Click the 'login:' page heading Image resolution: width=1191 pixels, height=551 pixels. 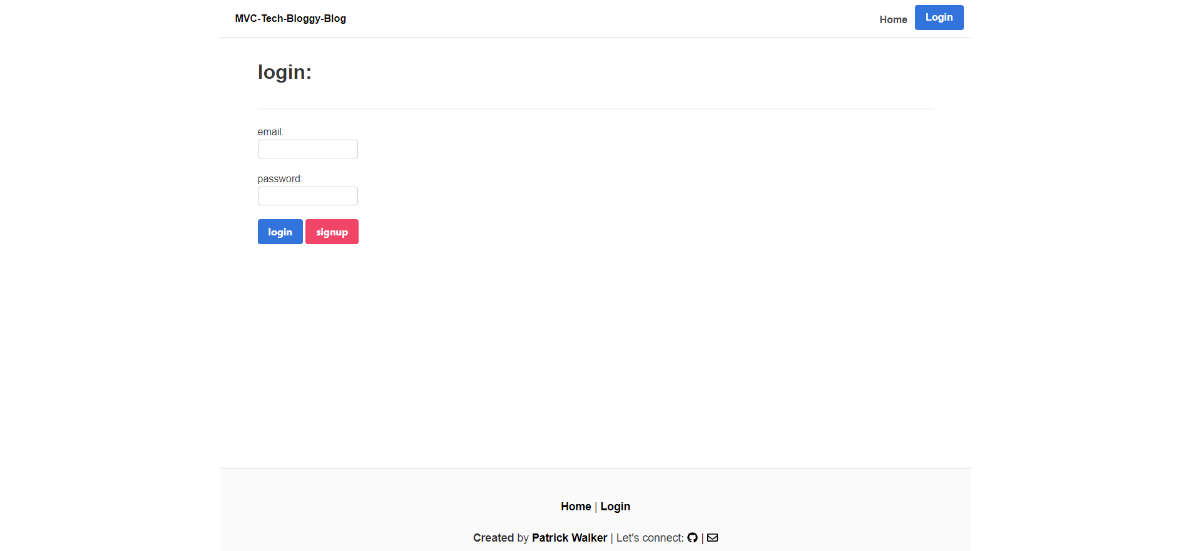(x=284, y=73)
